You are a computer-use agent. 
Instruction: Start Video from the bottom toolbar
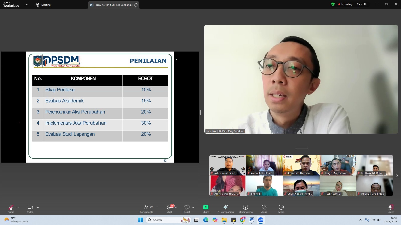coord(30,208)
